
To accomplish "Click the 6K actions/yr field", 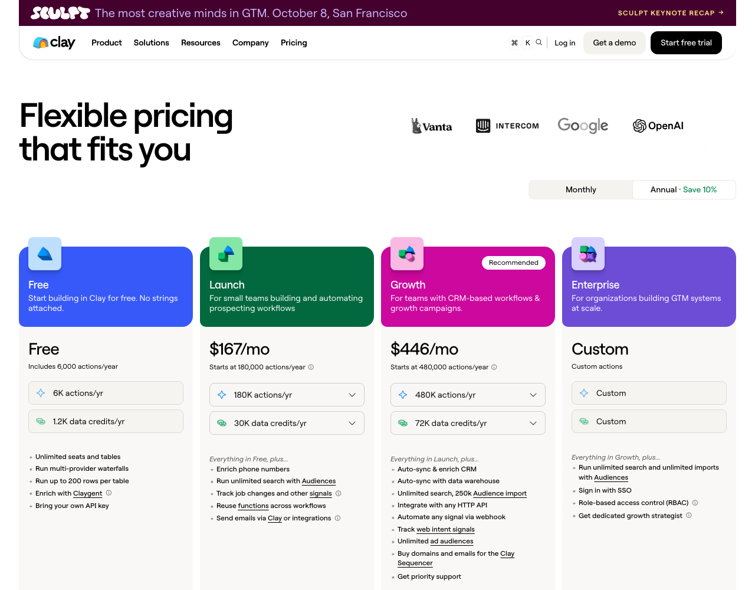I will pyautogui.click(x=106, y=393).
